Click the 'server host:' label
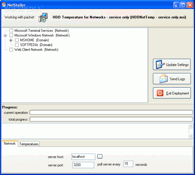This screenshot has width=195, height=175. point(56,157)
